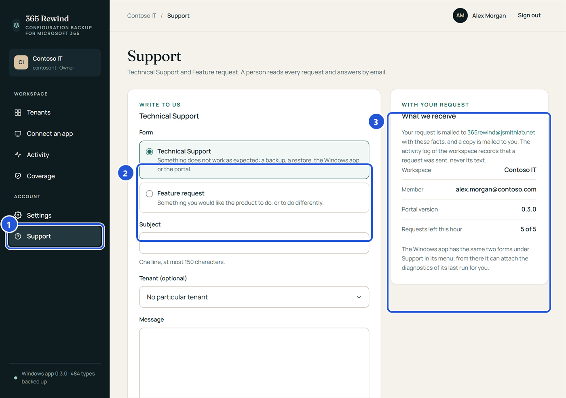Click the Activity pulse icon

[x=18, y=155]
